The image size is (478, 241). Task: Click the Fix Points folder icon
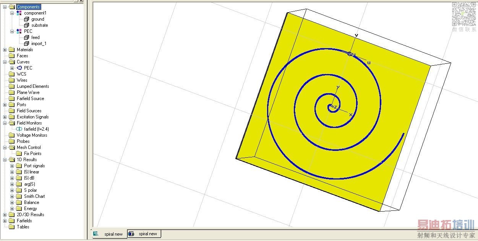[x=19, y=154]
